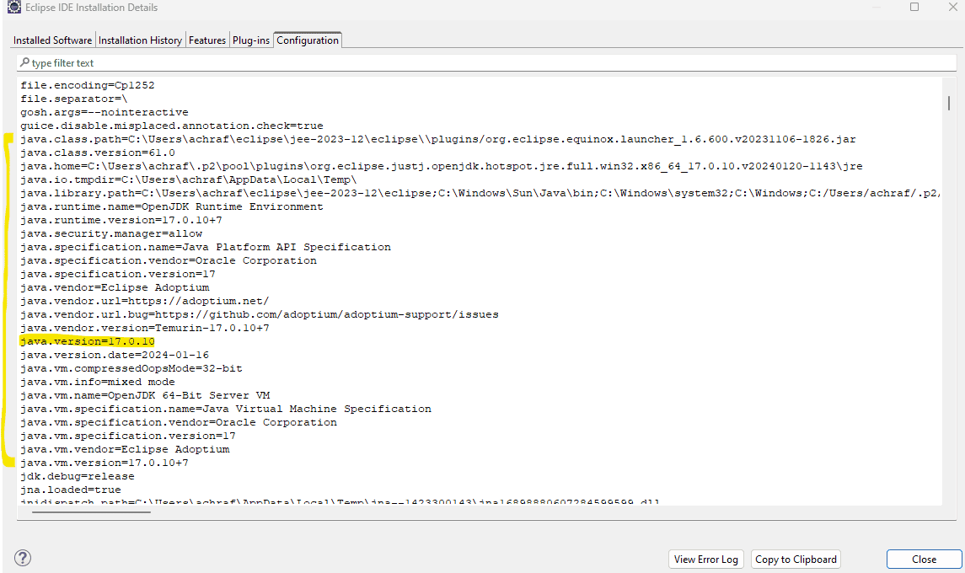This screenshot has height=573, width=965.
Task: Click the java.vm.specification.version=17 line
Action: click(128, 436)
